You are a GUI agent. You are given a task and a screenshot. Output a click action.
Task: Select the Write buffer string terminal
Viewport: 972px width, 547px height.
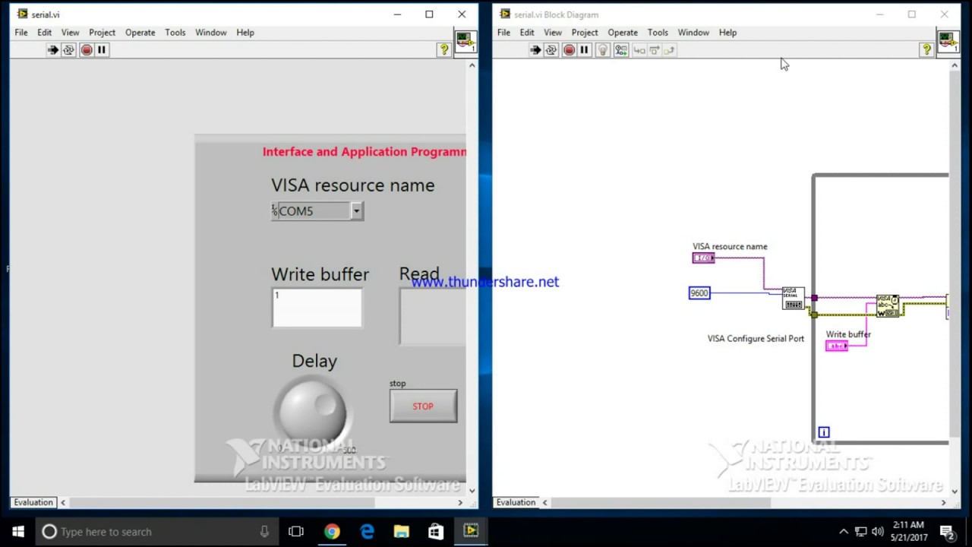[837, 346]
